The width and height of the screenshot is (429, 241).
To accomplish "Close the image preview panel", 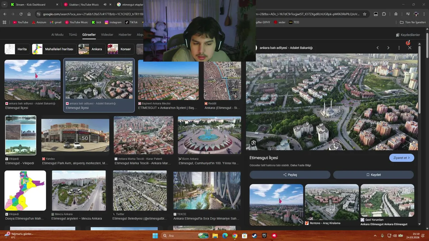I will tap(410, 48).
